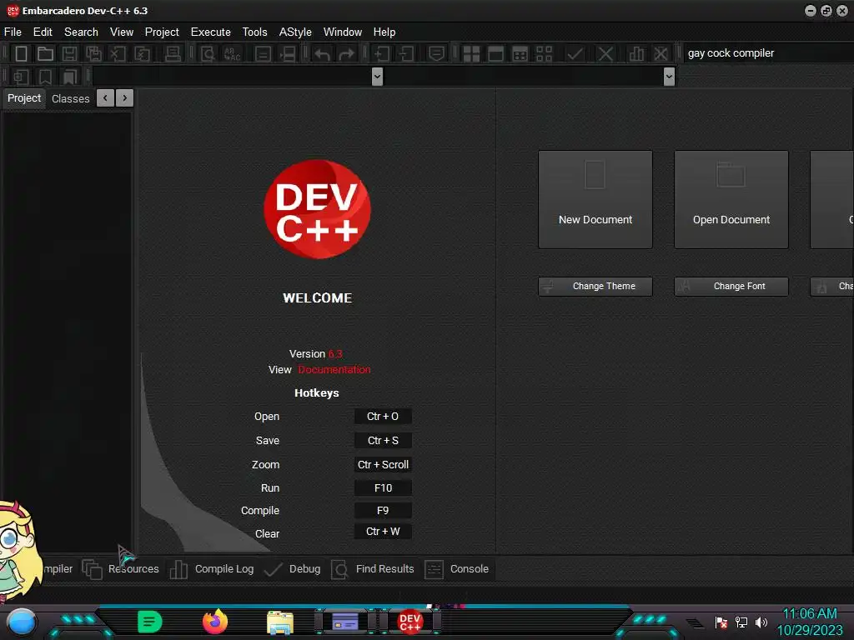Viewport: 854px width, 640px height.
Task: Click the Save All toolbar icon
Action: pos(93,53)
